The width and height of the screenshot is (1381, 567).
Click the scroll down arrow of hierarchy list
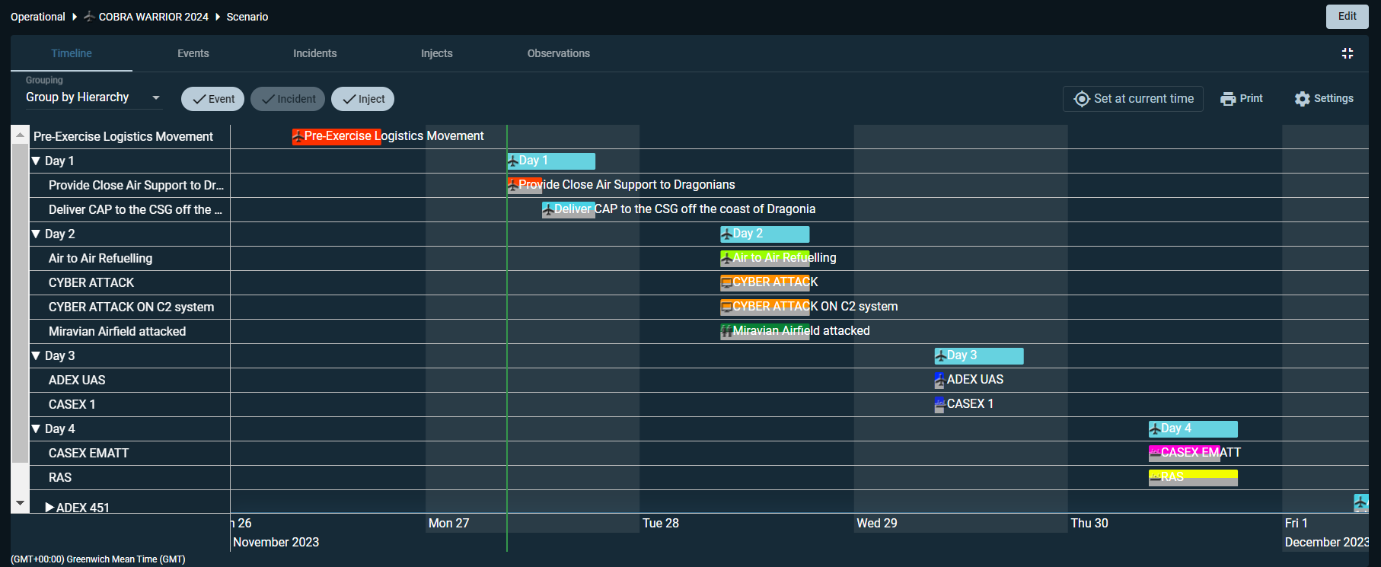(20, 503)
